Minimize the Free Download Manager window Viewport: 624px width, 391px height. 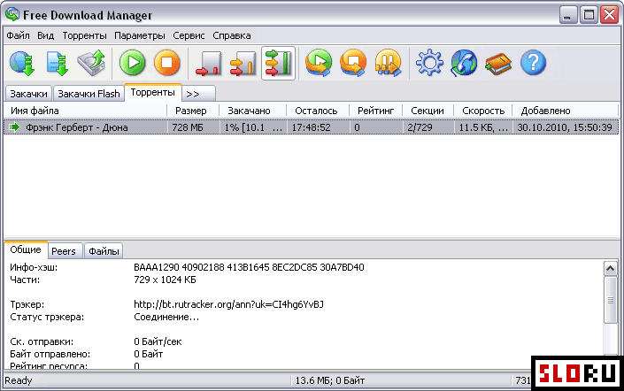[568, 15]
